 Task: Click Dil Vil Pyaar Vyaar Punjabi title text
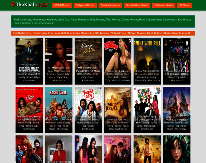click(x=147, y=123)
